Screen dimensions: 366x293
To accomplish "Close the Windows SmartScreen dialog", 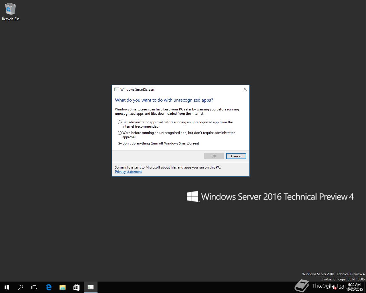I will [x=245, y=89].
